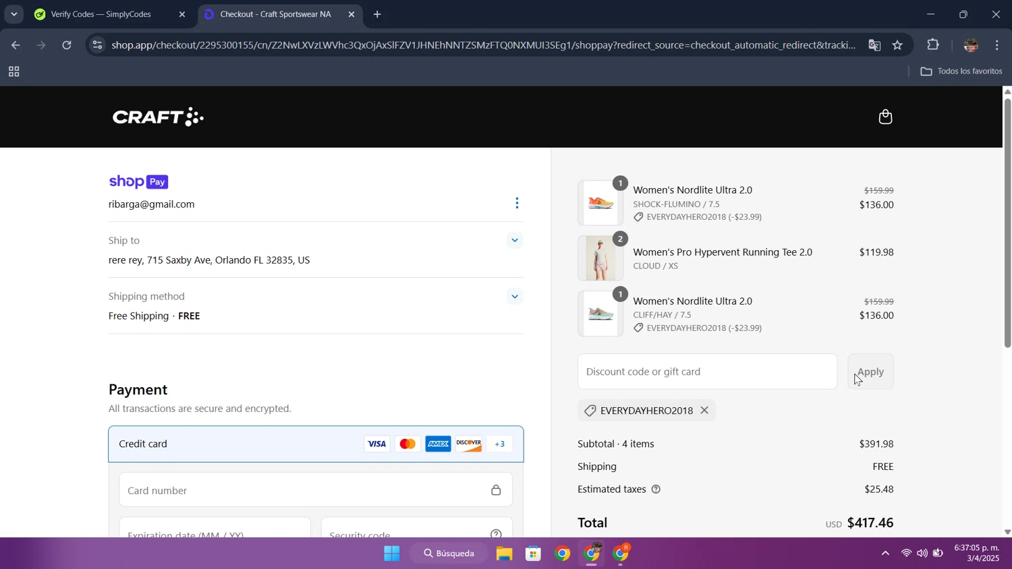
Task: Click the Windows Start button
Action: coord(391,553)
